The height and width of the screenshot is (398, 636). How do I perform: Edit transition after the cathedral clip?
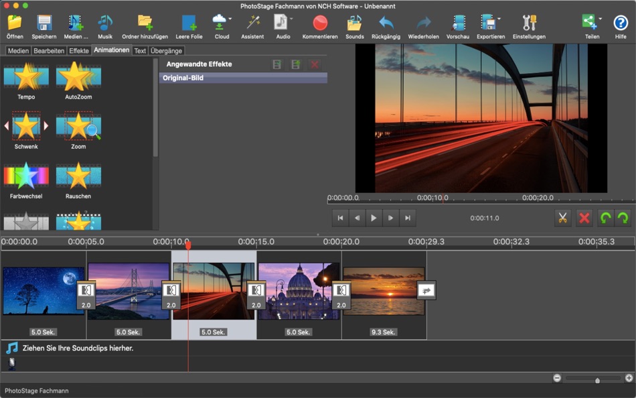tap(341, 295)
